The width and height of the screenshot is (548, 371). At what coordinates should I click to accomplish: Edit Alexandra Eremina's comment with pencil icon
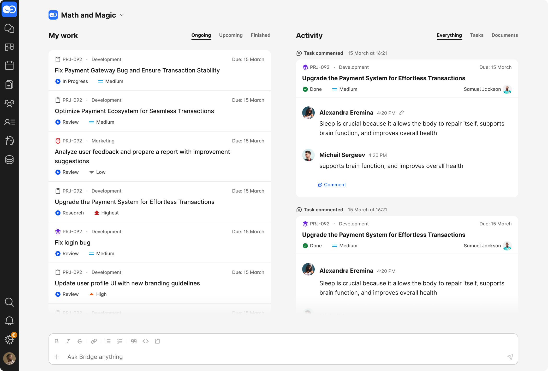pos(402,113)
